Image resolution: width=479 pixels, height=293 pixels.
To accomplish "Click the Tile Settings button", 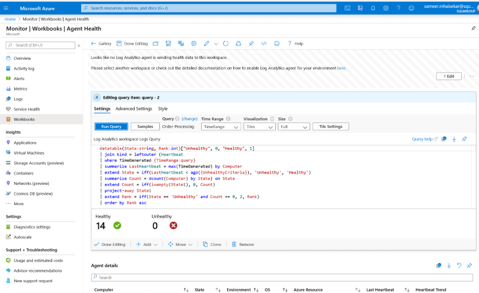I will point(331,127).
